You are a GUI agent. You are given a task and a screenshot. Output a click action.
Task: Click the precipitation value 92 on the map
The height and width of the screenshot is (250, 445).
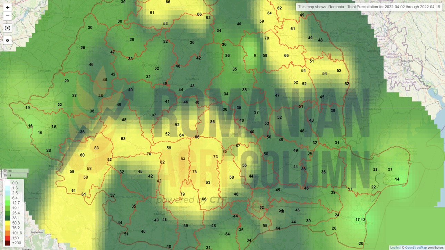coord(109,160)
